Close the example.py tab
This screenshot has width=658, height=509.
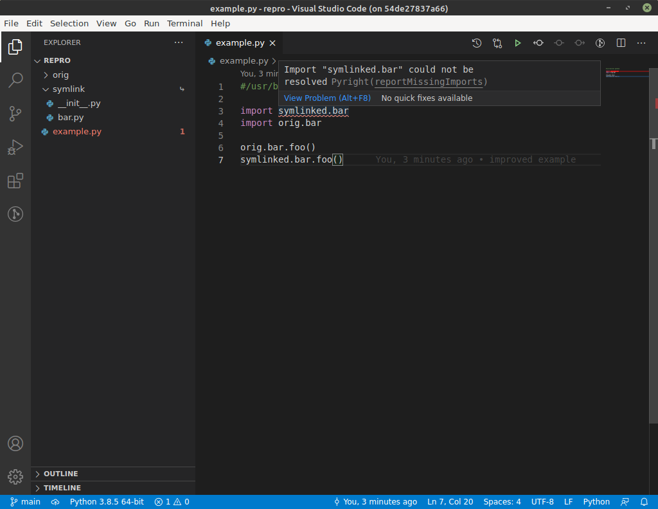pos(272,43)
